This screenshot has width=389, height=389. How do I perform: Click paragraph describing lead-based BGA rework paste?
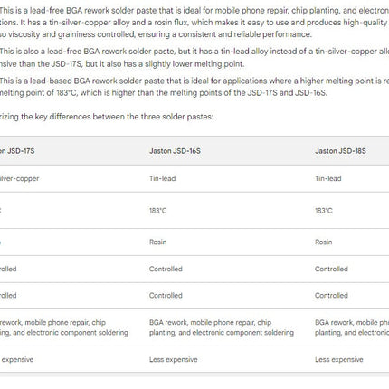click(x=194, y=87)
